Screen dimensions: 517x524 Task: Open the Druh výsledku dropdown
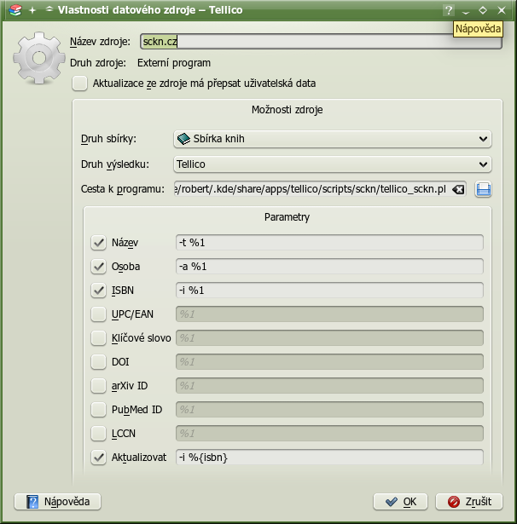pos(332,164)
